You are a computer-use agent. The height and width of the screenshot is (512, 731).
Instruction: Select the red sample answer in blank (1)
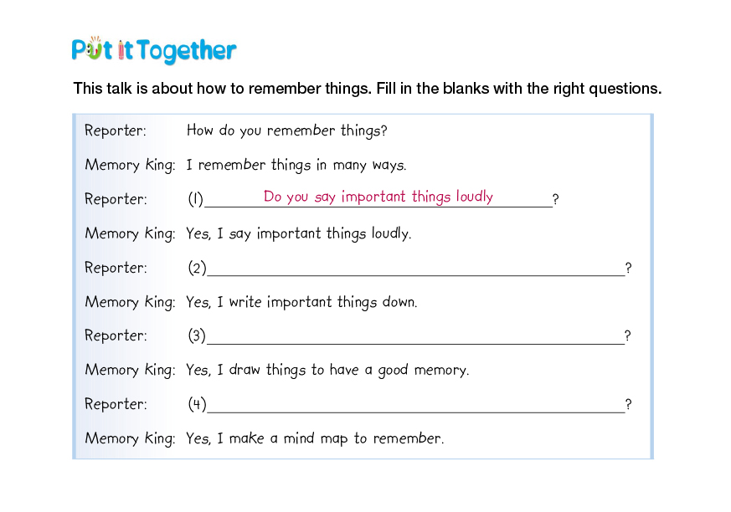tap(378, 197)
